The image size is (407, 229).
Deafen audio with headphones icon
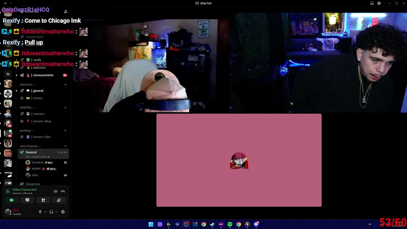[x=51, y=212]
